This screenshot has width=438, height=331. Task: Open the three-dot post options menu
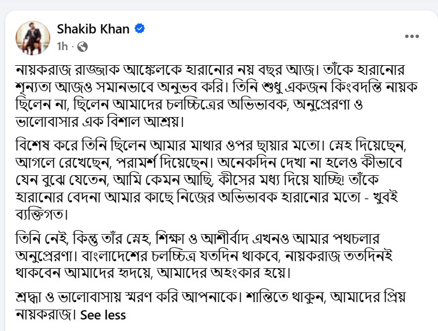(412, 36)
